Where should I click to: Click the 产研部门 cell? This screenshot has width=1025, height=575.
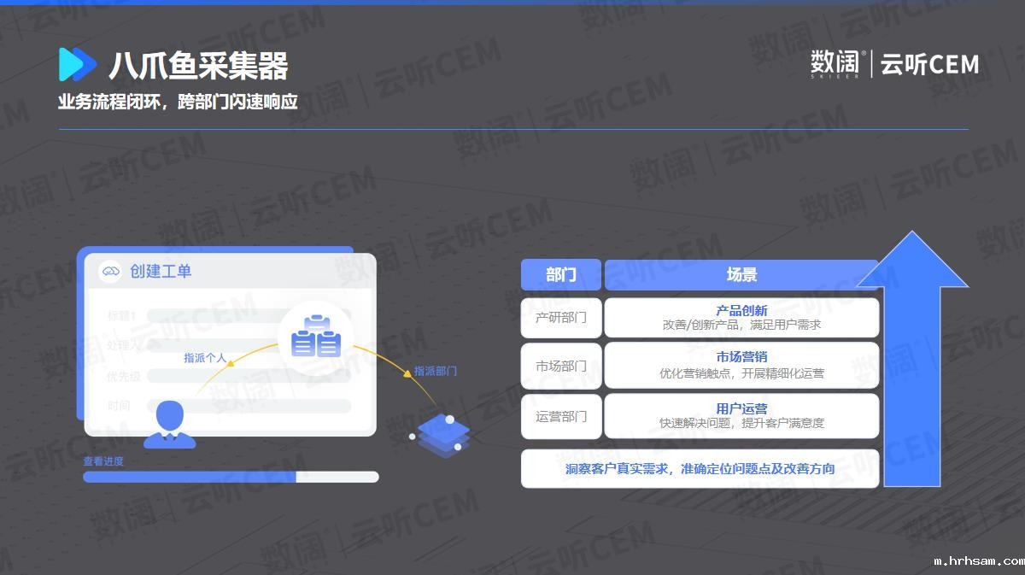click(x=560, y=318)
